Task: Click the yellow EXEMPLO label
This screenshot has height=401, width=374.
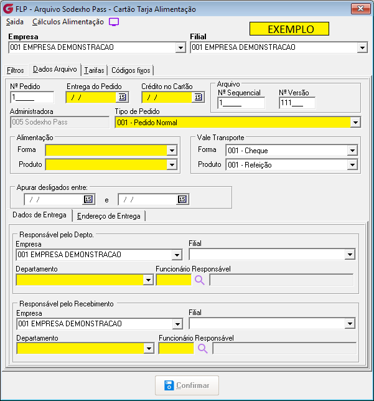Action: [x=289, y=29]
